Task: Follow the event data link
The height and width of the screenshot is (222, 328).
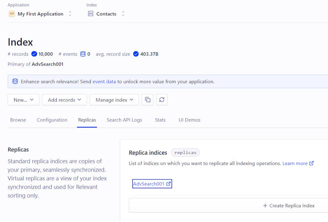Action: point(104,82)
